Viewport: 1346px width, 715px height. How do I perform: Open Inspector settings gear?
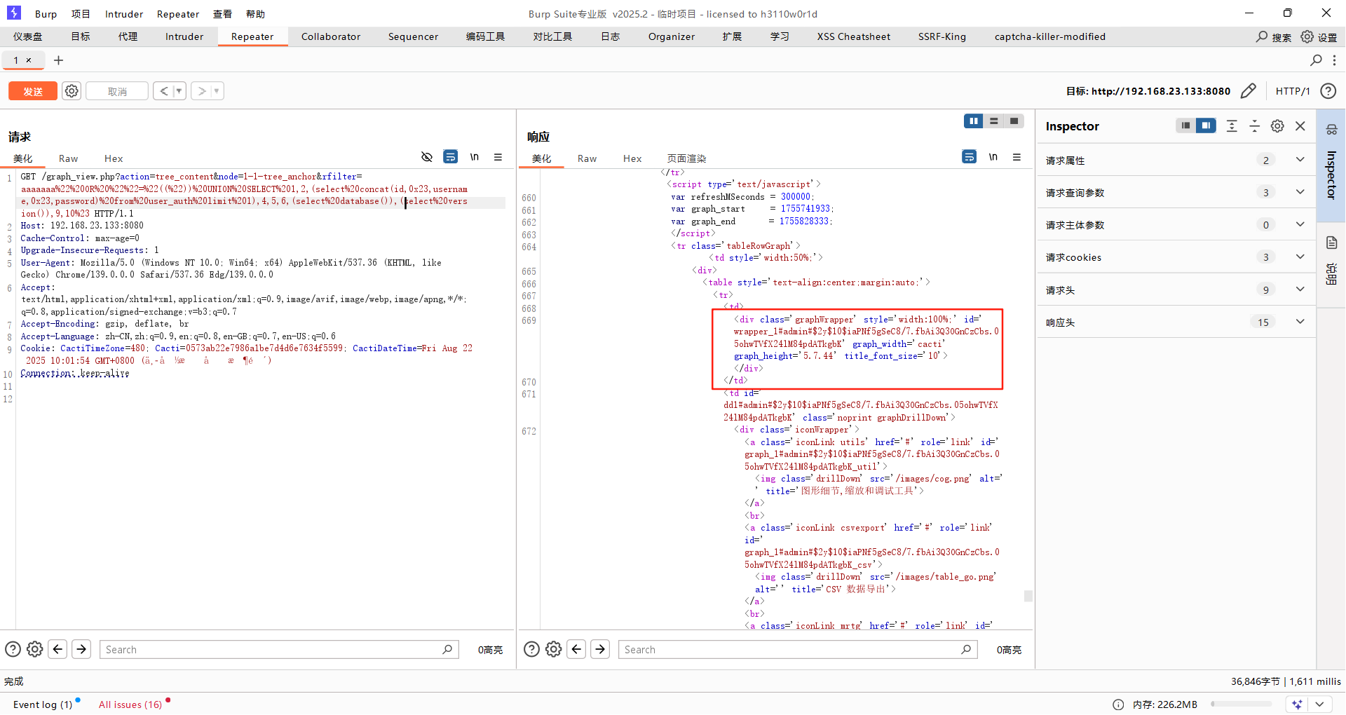1277,125
